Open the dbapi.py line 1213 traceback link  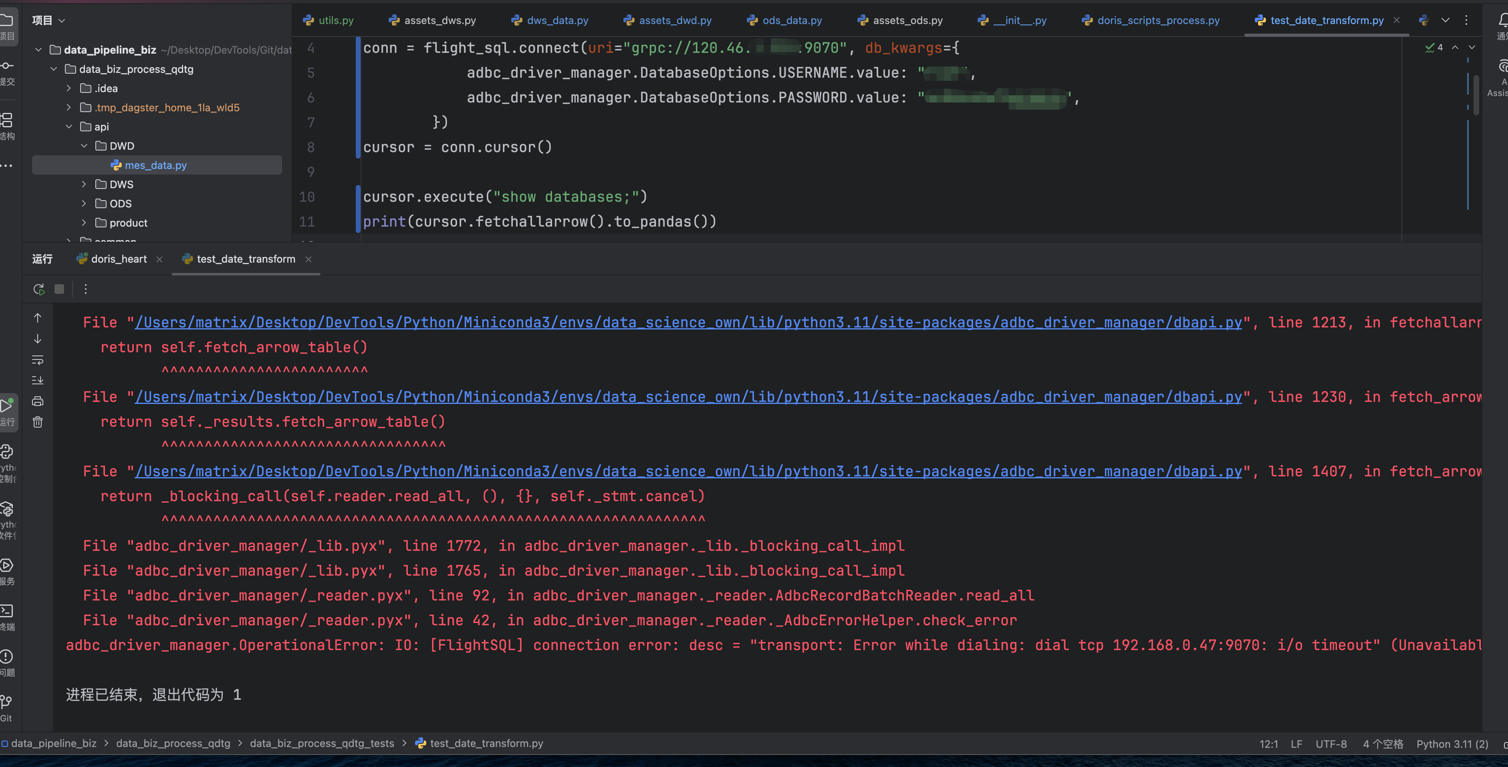click(x=688, y=323)
